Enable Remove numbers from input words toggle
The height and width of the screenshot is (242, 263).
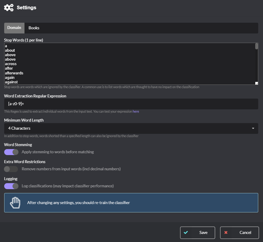coord(11,169)
